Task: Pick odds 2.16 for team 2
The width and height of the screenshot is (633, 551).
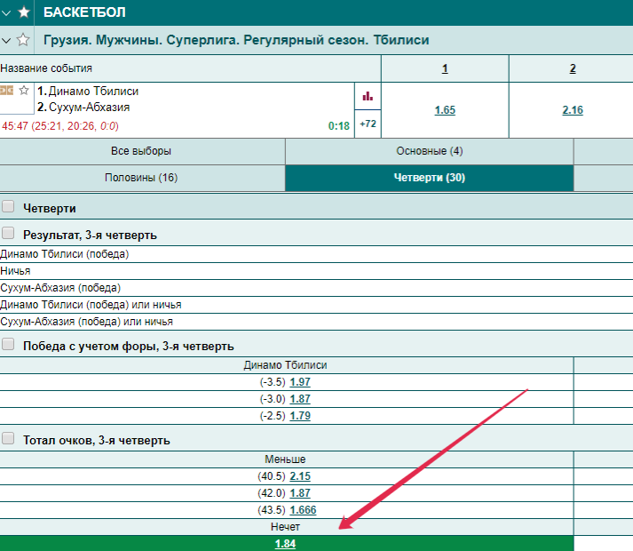Action: pos(573,110)
